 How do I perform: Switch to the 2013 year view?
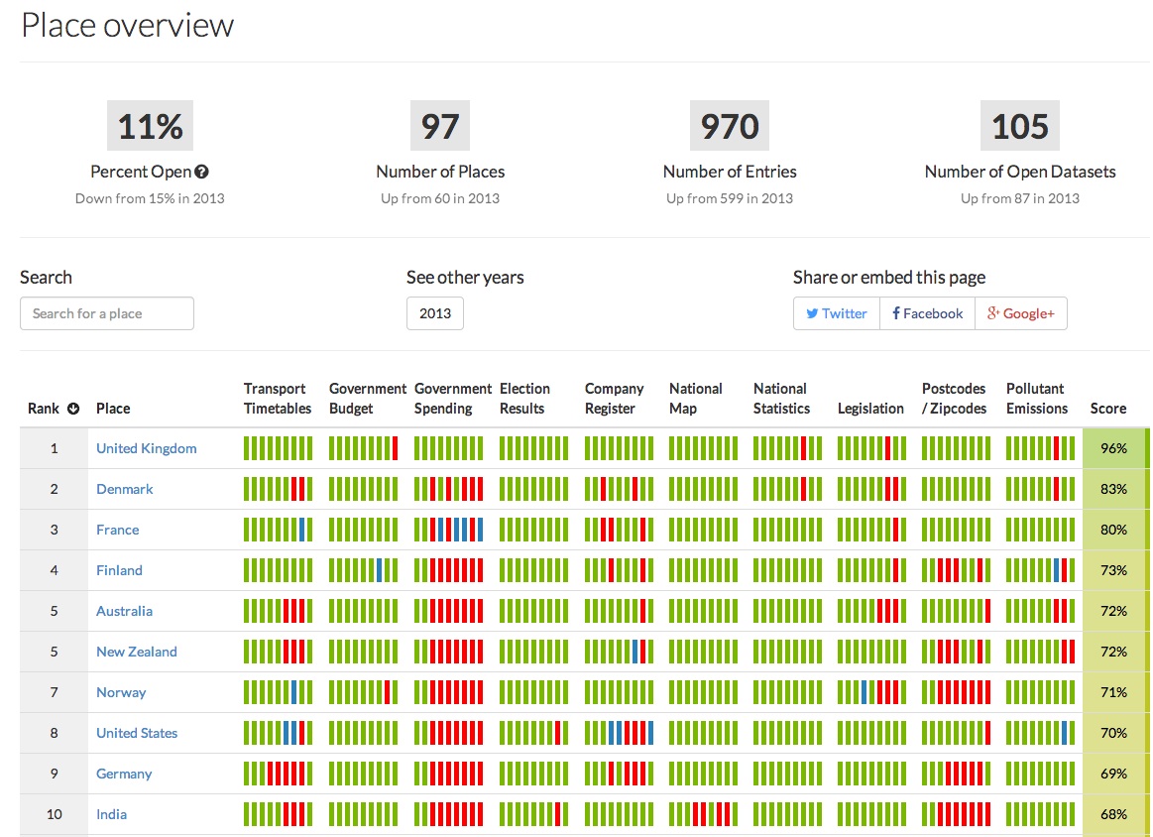tap(434, 313)
